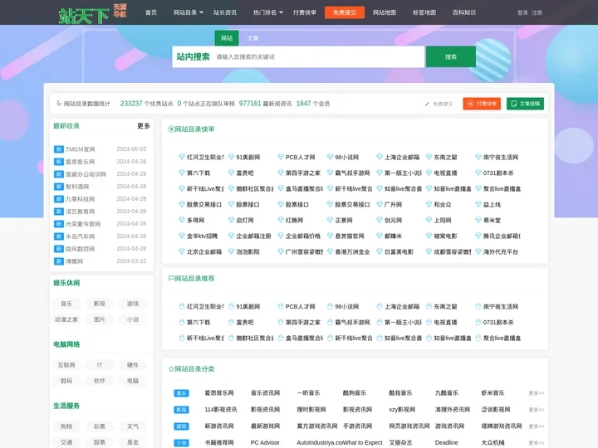The width and height of the screenshot is (598, 448).
Task: Select the 天气 category tag
Action: (x=133, y=426)
